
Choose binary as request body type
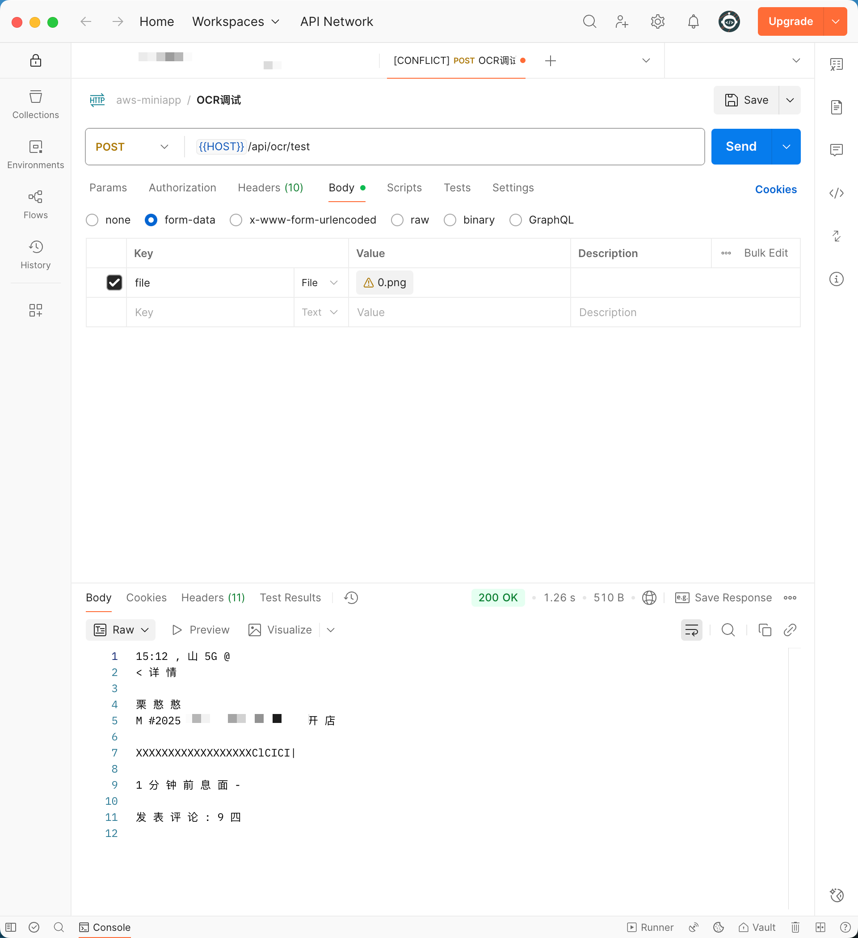pos(450,220)
